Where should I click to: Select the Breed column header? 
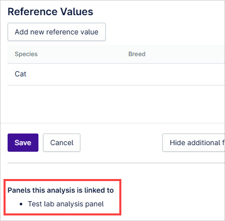(x=137, y=54)
